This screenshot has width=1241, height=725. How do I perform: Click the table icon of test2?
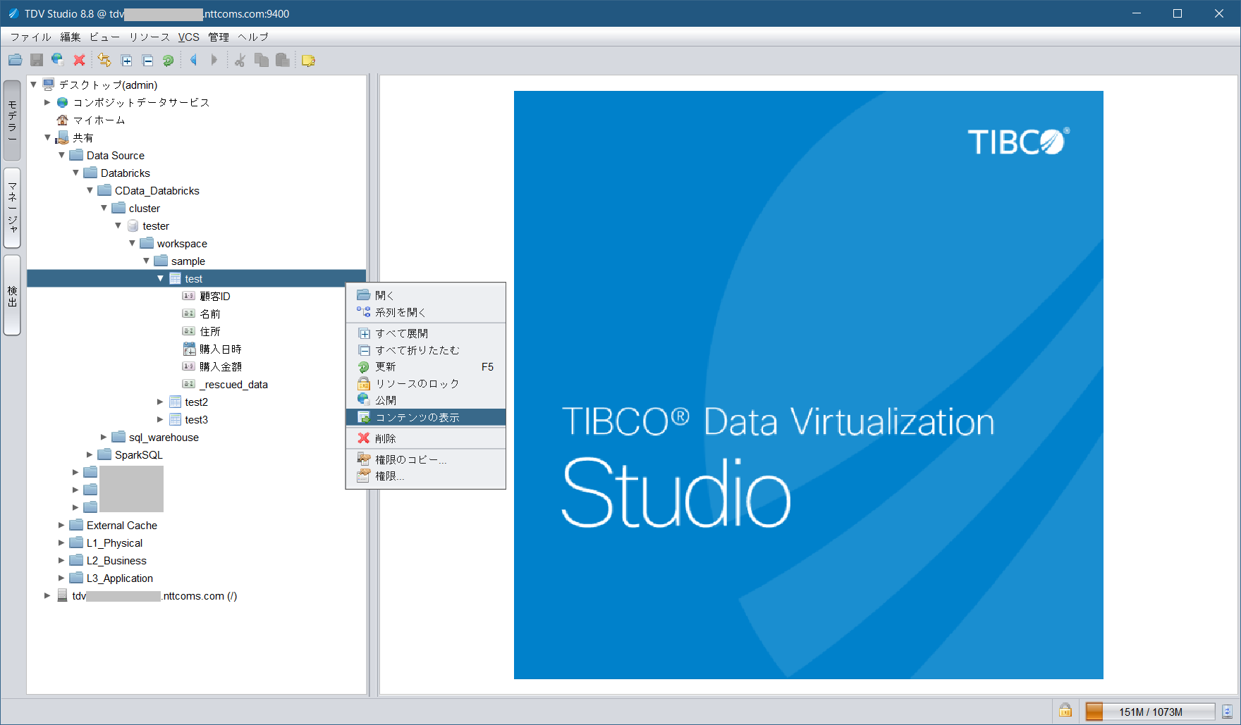176,402
